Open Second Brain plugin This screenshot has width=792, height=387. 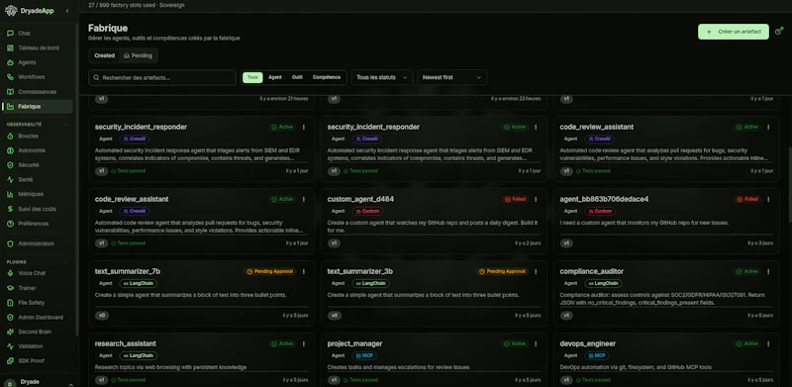tap(38, 332)
